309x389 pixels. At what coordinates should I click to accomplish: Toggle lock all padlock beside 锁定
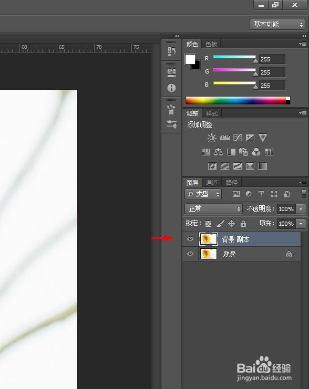[x=243, y=224]
